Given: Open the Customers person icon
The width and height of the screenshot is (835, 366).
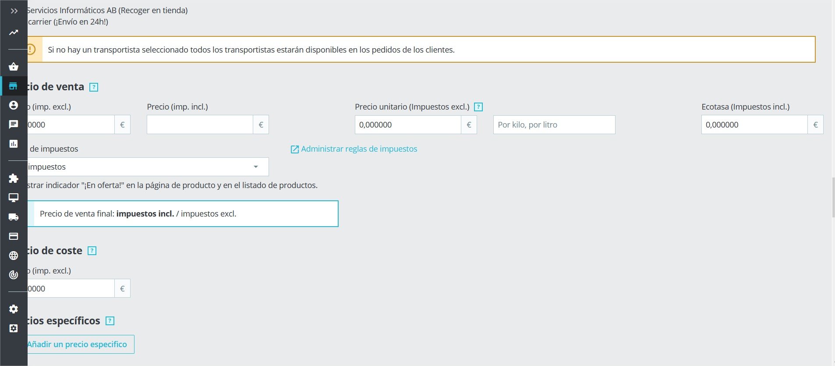Looking at the screenshot, I should (14, 105).
